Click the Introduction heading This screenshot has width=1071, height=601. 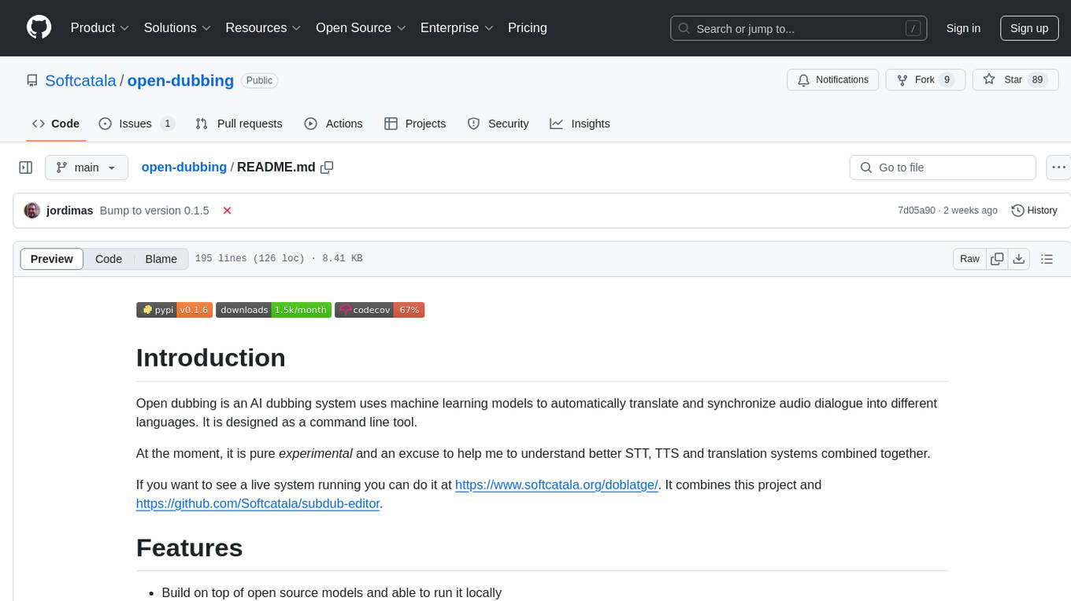click(211, 358)
